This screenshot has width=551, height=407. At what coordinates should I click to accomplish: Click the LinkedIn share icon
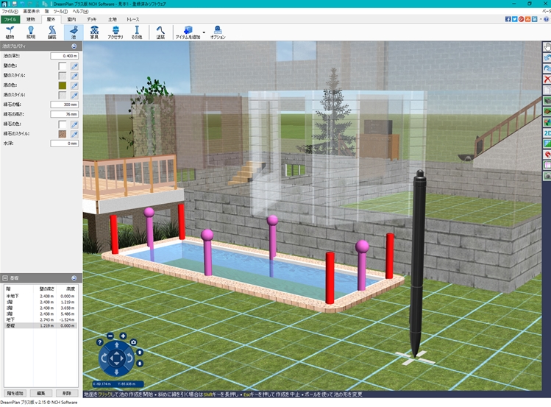[535, 19]
